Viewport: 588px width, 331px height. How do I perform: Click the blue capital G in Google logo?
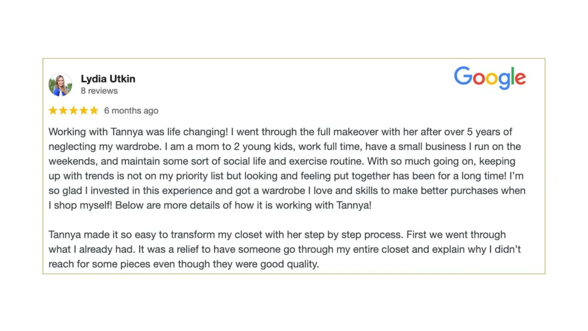[463, 76]
